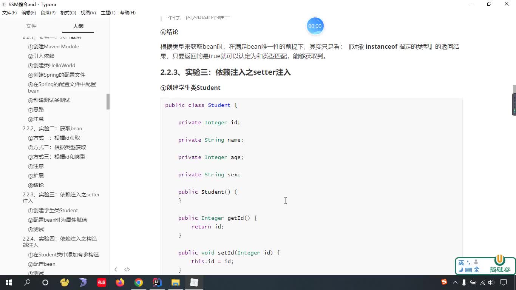Go to outline item ③创建类HelloWorld
Viewport: 516px width, 290px height.
coord(51,66)
